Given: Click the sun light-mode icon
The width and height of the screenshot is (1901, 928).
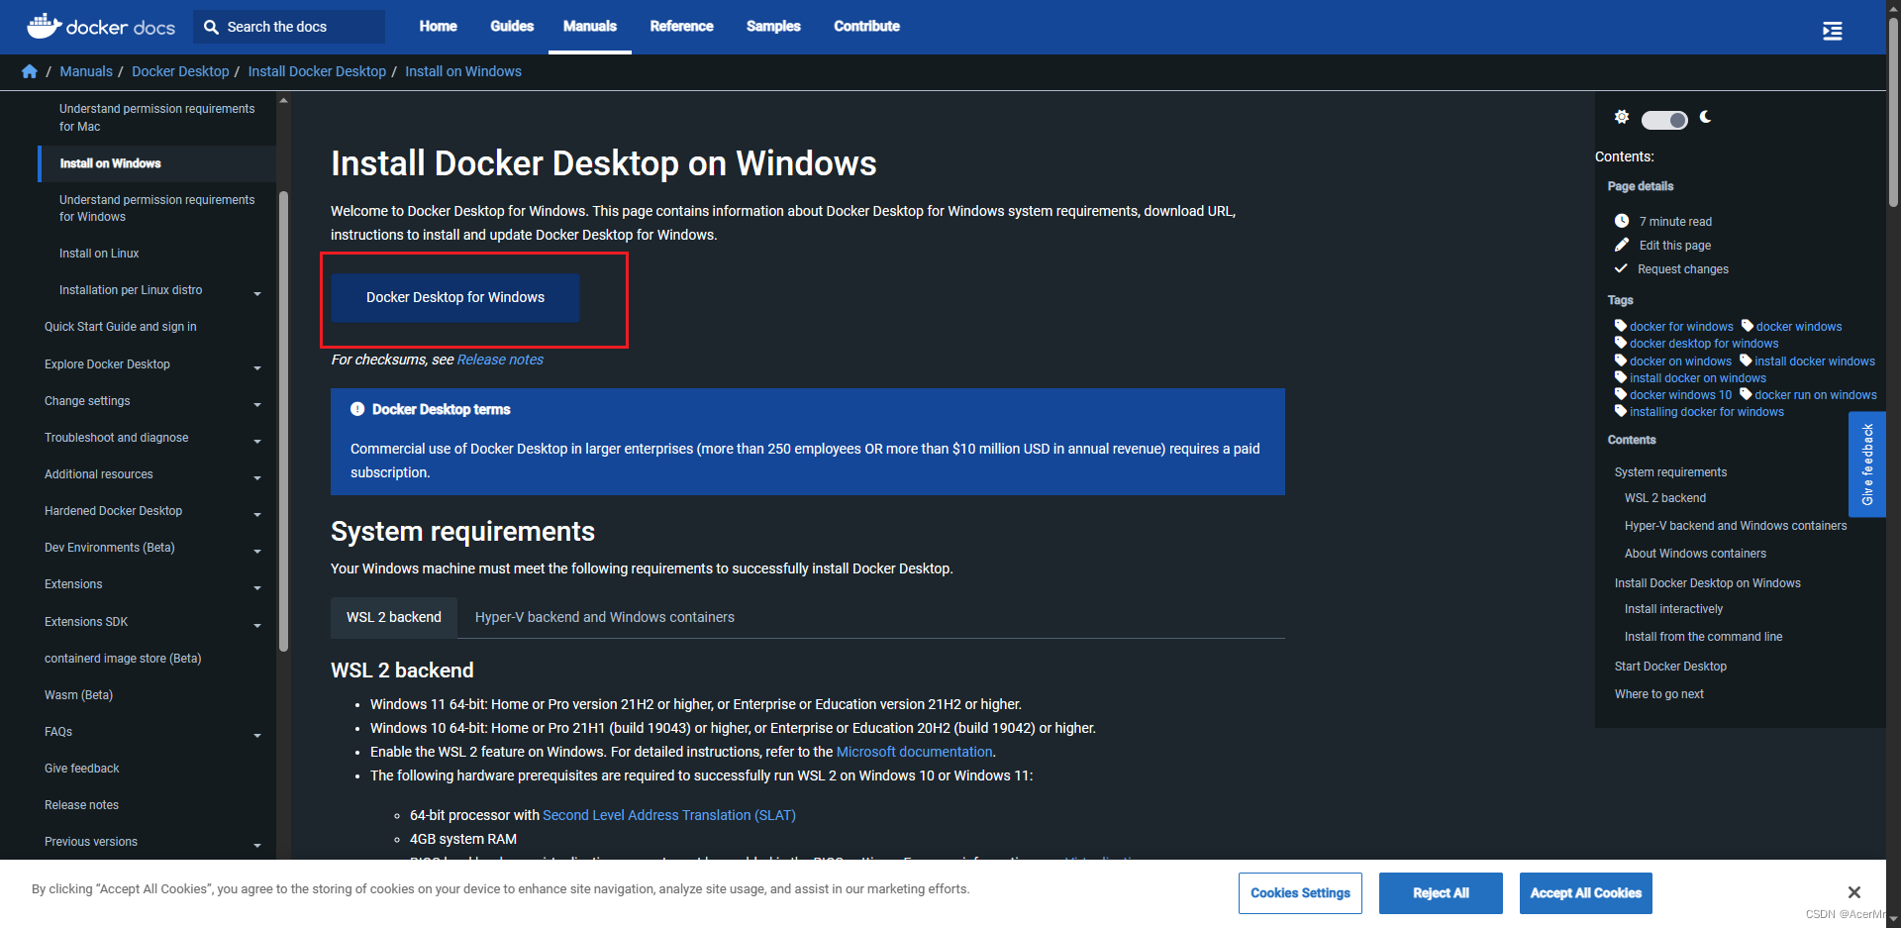Looking at the screenshot, I should click(1622, 117).
